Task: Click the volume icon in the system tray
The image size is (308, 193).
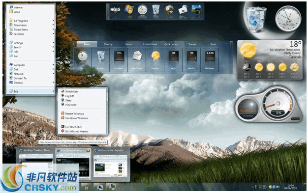Action: [x=278, y=187]
